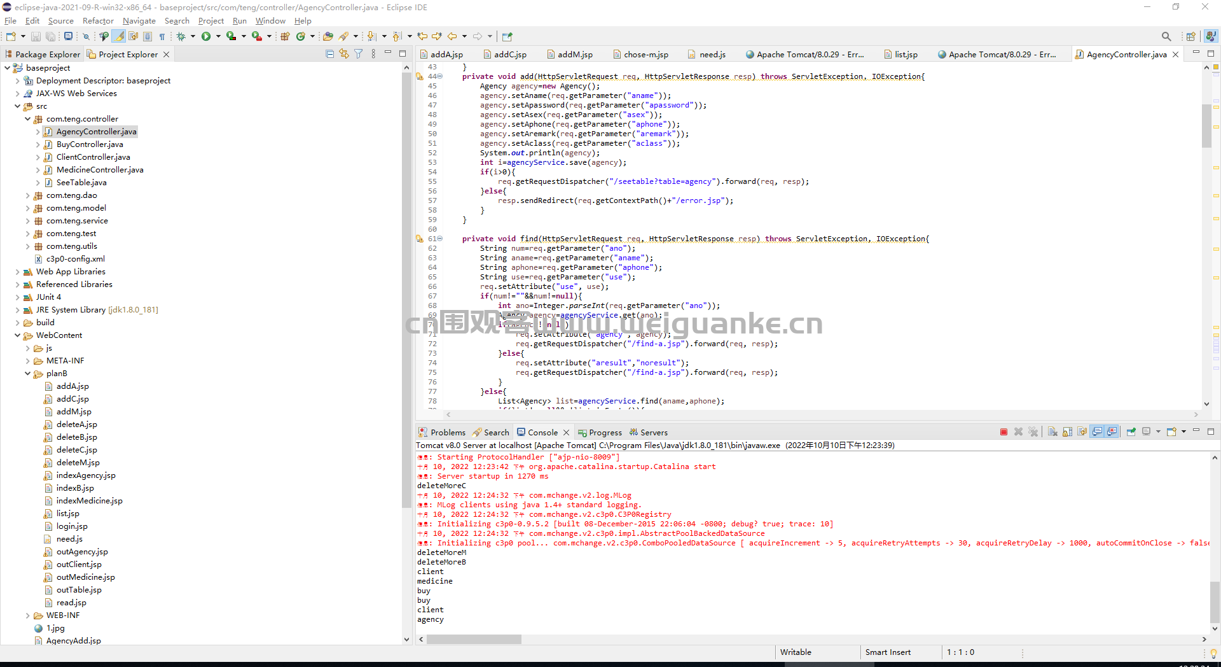Terminate server with red stop button
This screenshot has width=1221, height=667.
coord(1004,432)
